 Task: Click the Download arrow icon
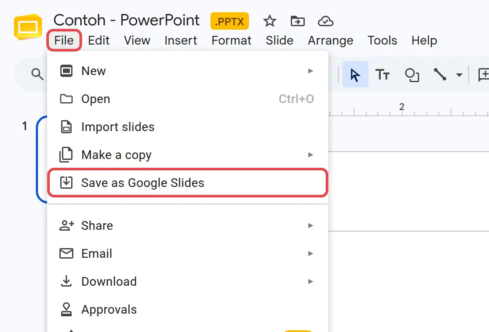(66, 281)
